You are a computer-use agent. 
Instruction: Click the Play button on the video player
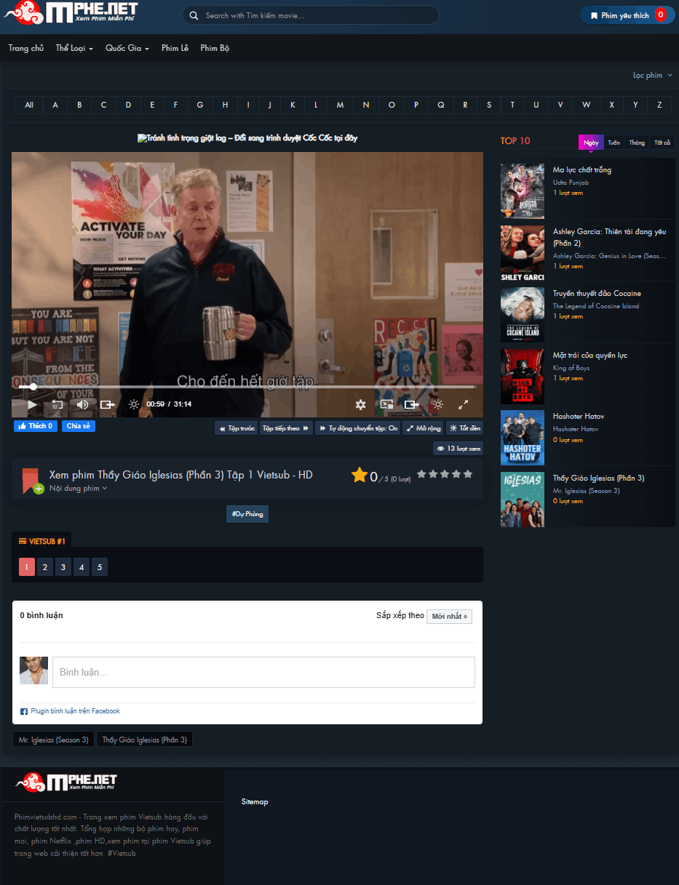point(31,404)
